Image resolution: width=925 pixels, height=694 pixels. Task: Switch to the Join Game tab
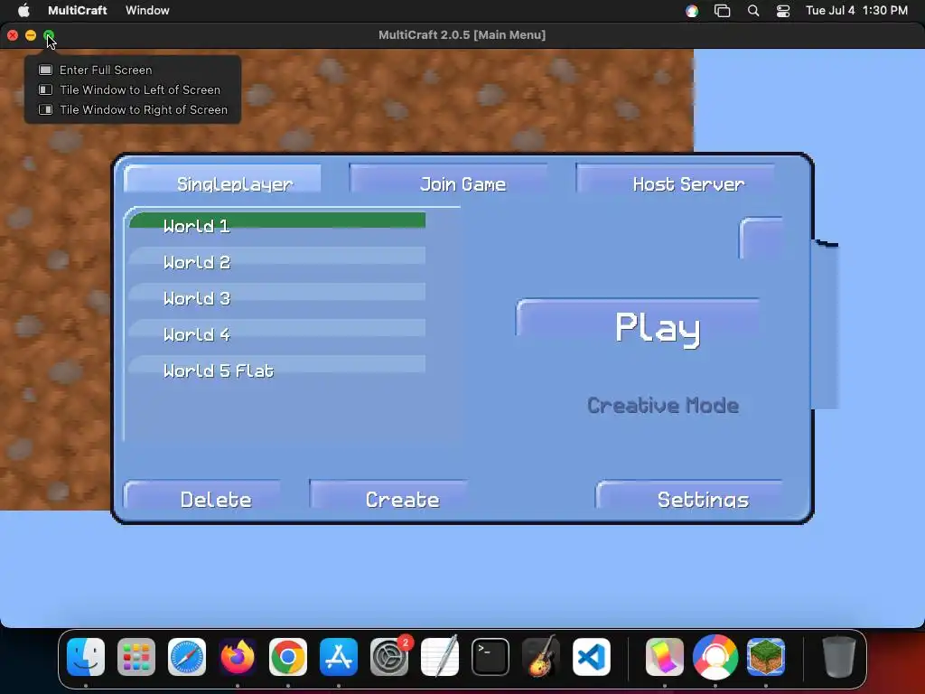coord(449,180)
